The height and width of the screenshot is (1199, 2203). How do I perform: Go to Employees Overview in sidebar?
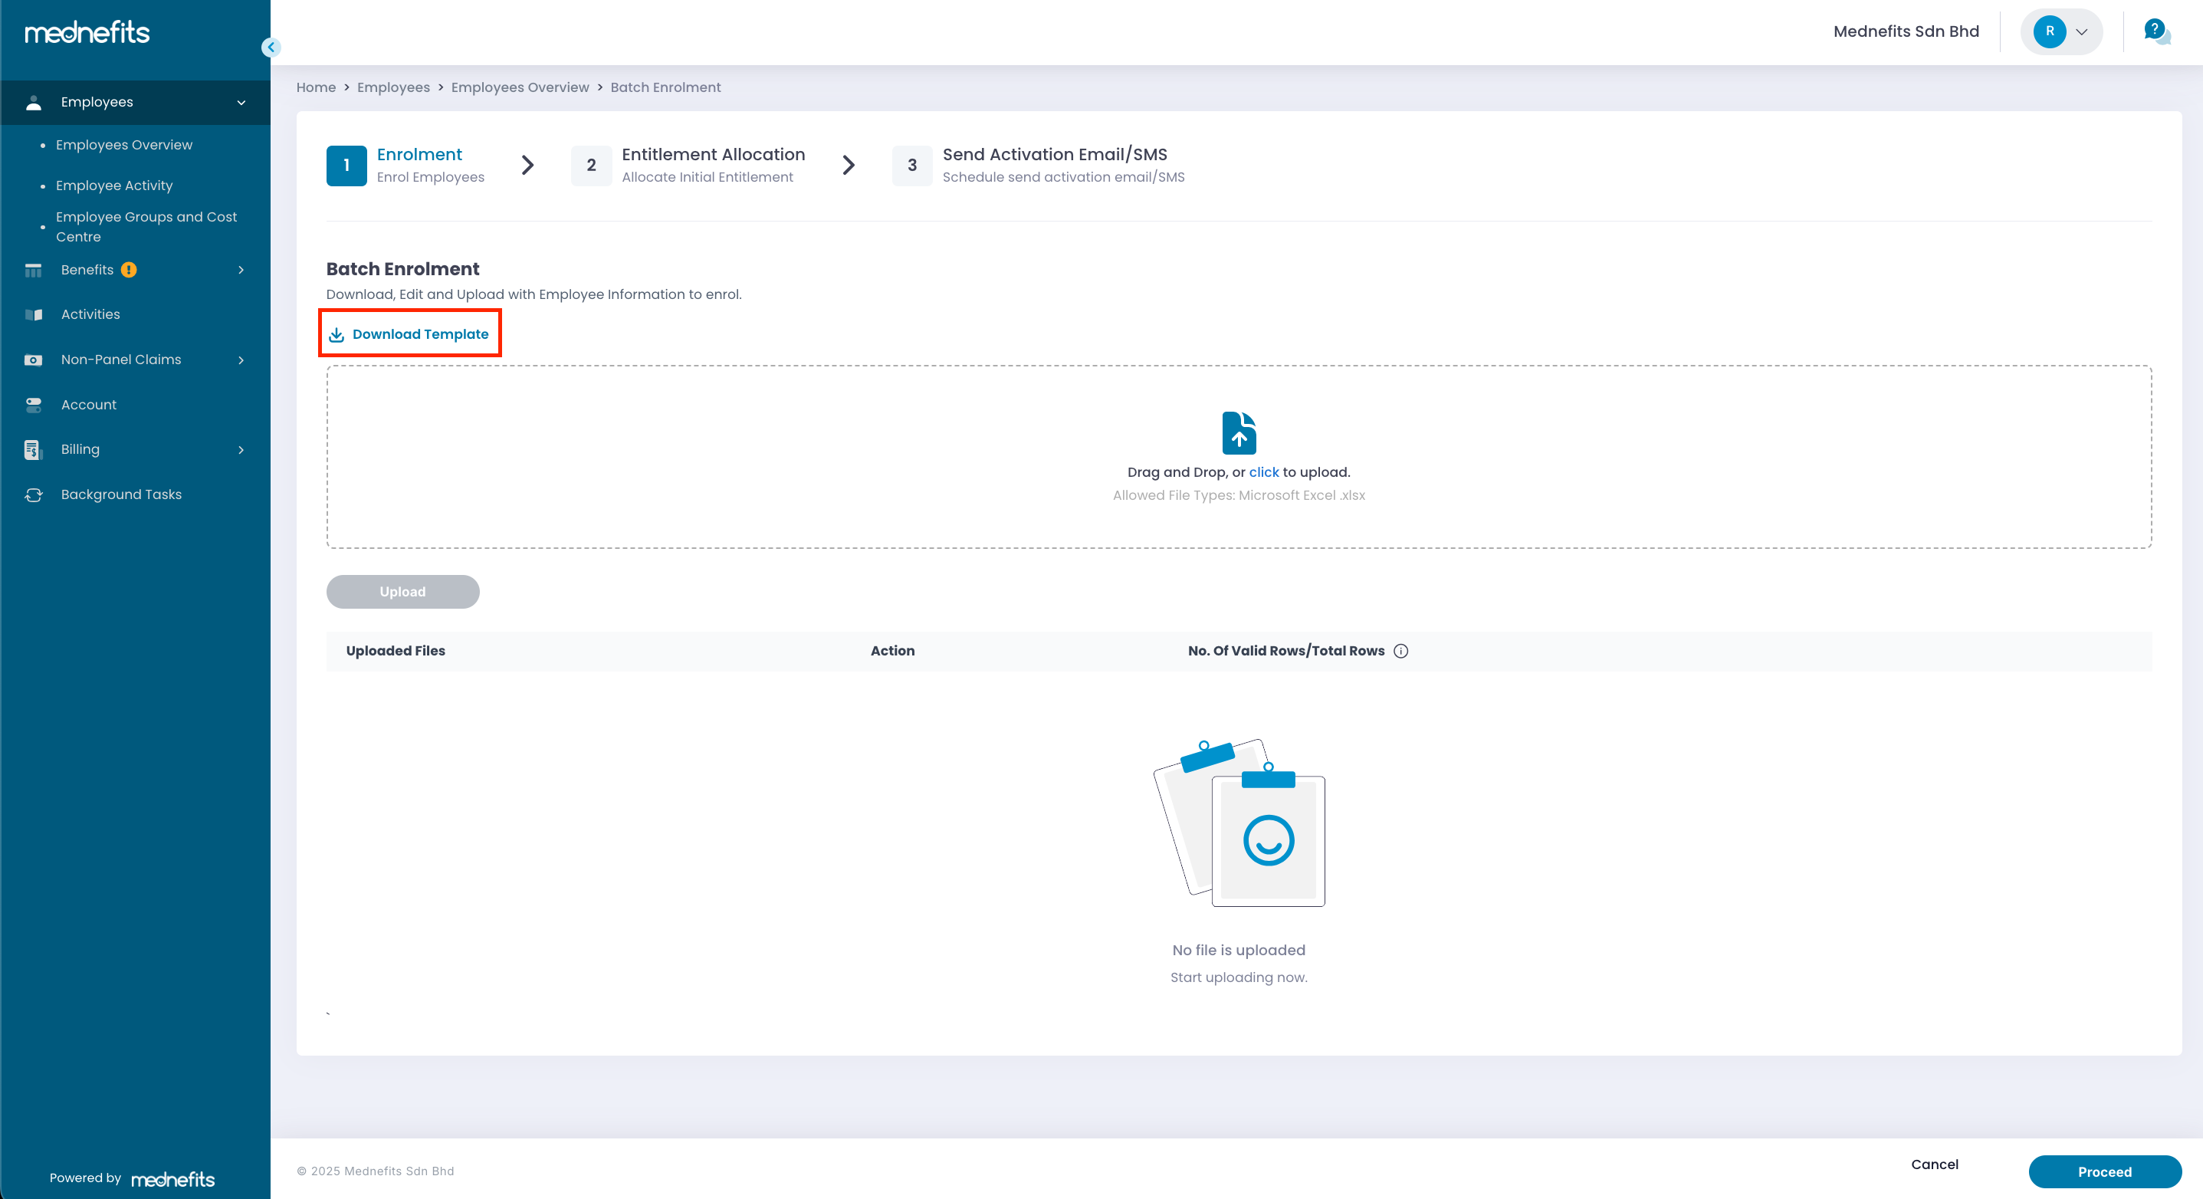point(124,145)
